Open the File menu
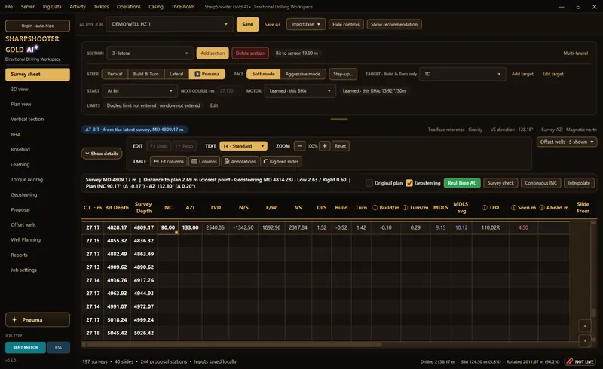 9,7
